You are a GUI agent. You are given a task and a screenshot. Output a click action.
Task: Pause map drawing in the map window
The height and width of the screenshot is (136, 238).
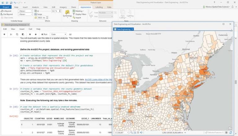point(226,133)
